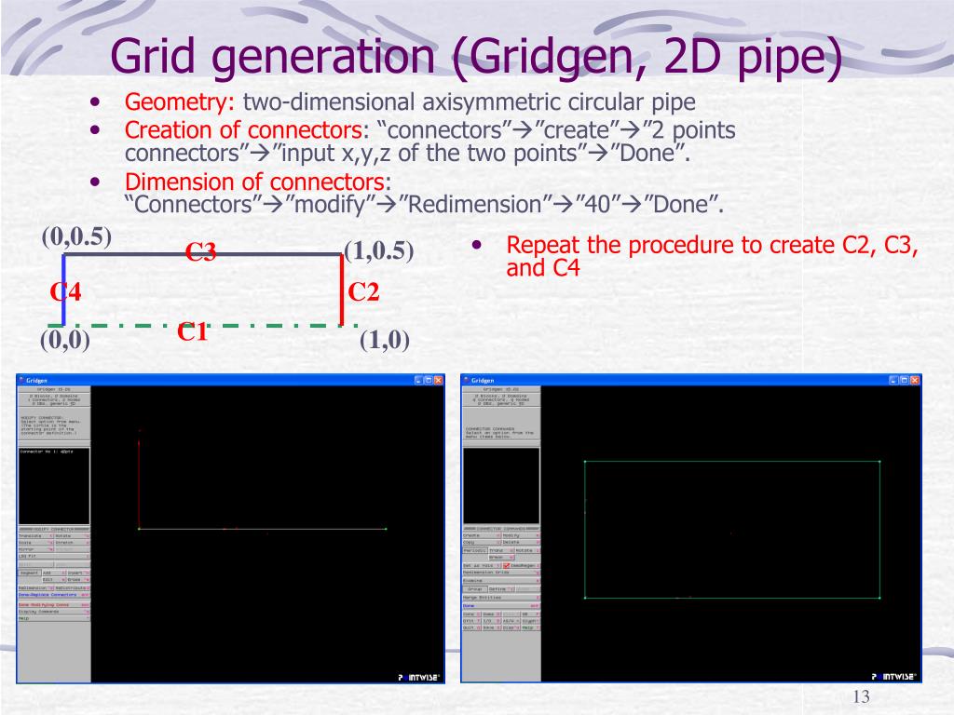Click Conn display toggle in right window

click(x=471, y=614)
